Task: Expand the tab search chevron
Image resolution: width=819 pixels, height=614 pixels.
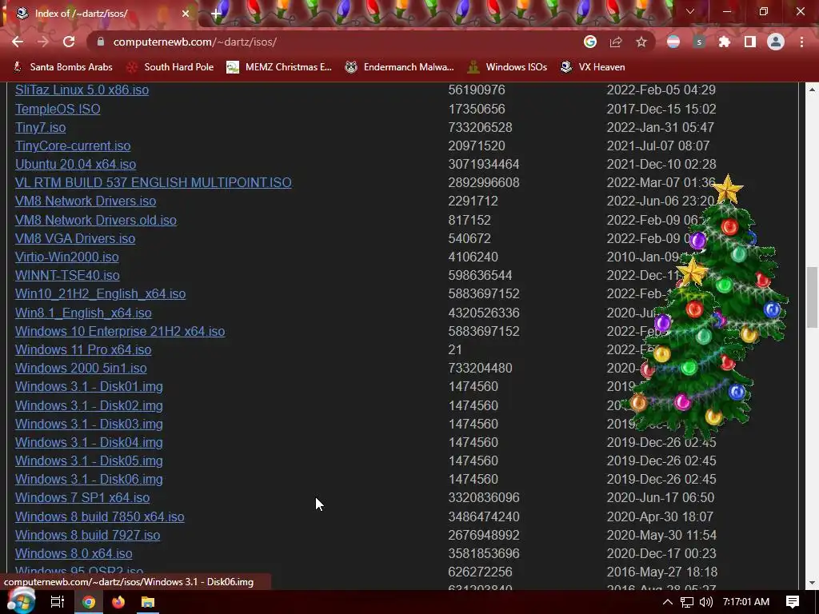Action: coord(690,11)
